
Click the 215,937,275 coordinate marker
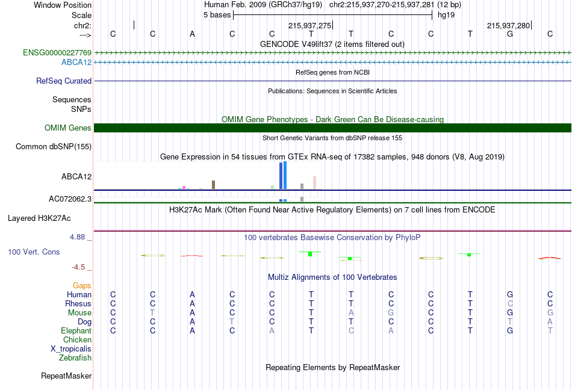click(x=309, y=25)
